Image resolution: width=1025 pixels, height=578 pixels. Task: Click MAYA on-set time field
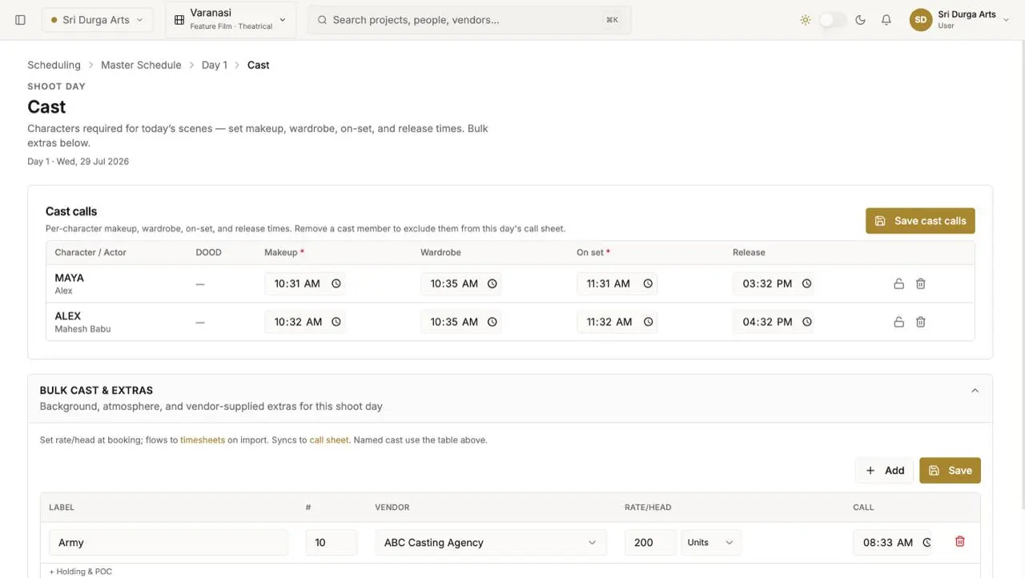pos(617,283)
